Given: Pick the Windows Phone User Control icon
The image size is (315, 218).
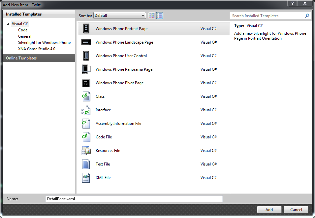Looking at the screenshot, I should click(x=86, y=56).
